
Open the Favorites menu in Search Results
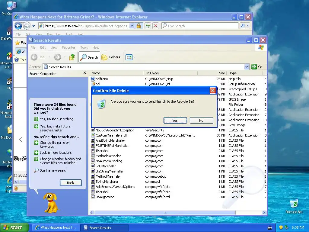pos(68,47)
